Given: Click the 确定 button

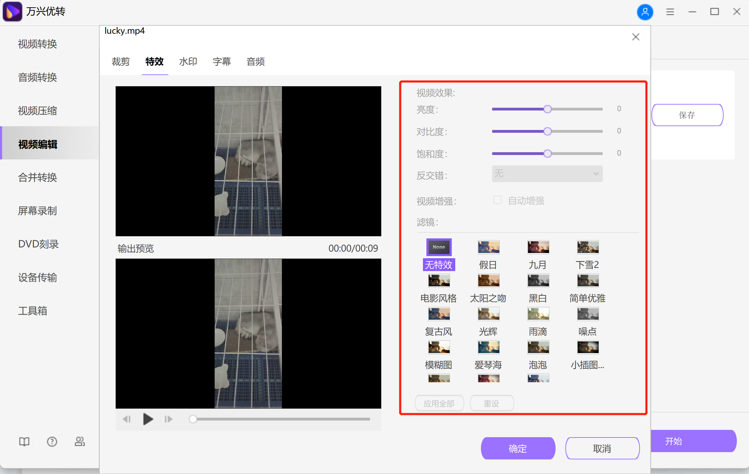Looking at the screenshot, I should [518, 448].
